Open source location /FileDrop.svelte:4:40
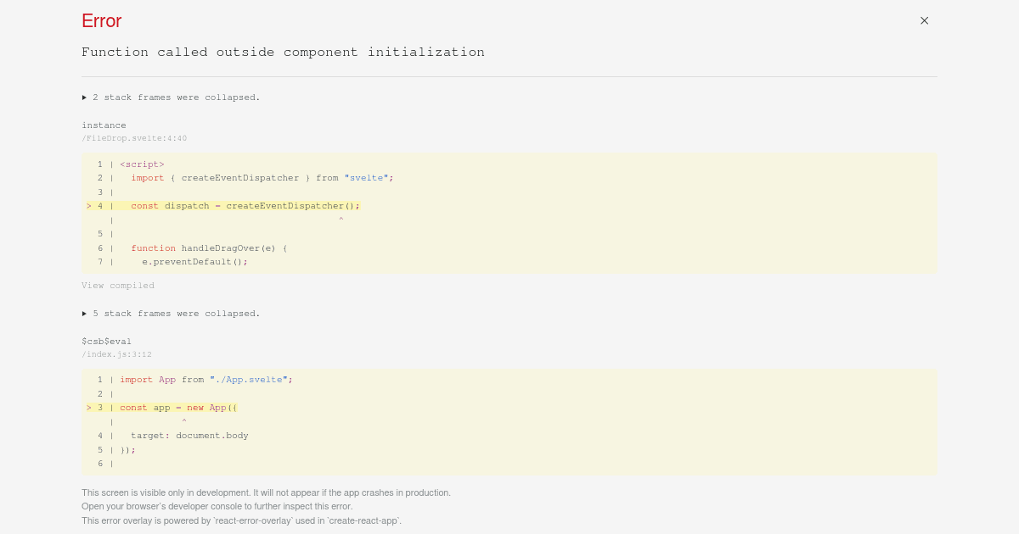Viewport: 1019px width, 534px height. [134, 137]
